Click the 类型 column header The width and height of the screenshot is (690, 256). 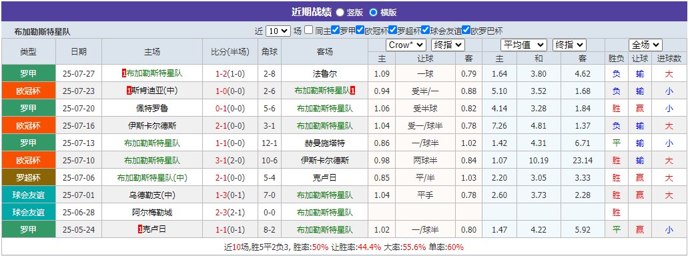pyautogui.click(x=28, y=51)
